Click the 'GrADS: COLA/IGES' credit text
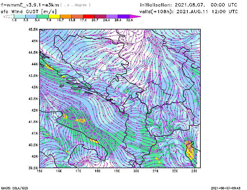 click(14, 188)
